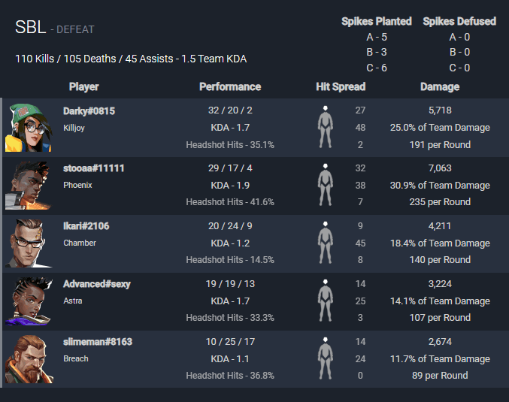Viewport: 509px width, 402px height.
Task: Open player name Ikari#2106
Action: 86,226
